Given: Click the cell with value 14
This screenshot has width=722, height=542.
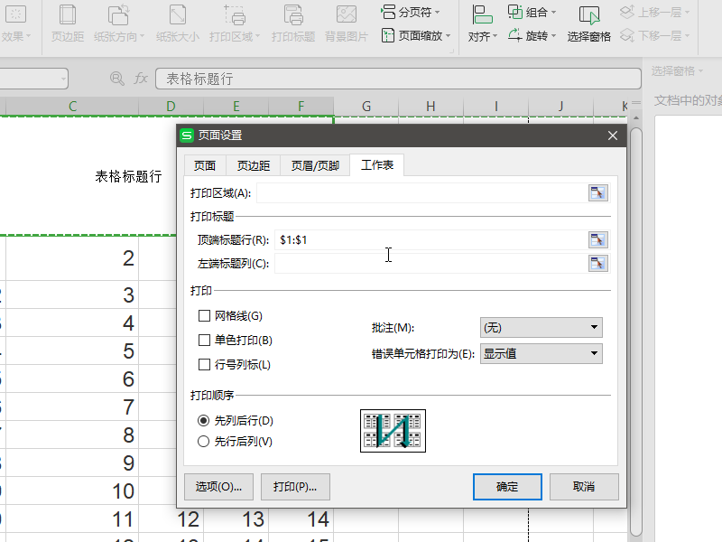Looking at the screenshot, I should point(301,519).
